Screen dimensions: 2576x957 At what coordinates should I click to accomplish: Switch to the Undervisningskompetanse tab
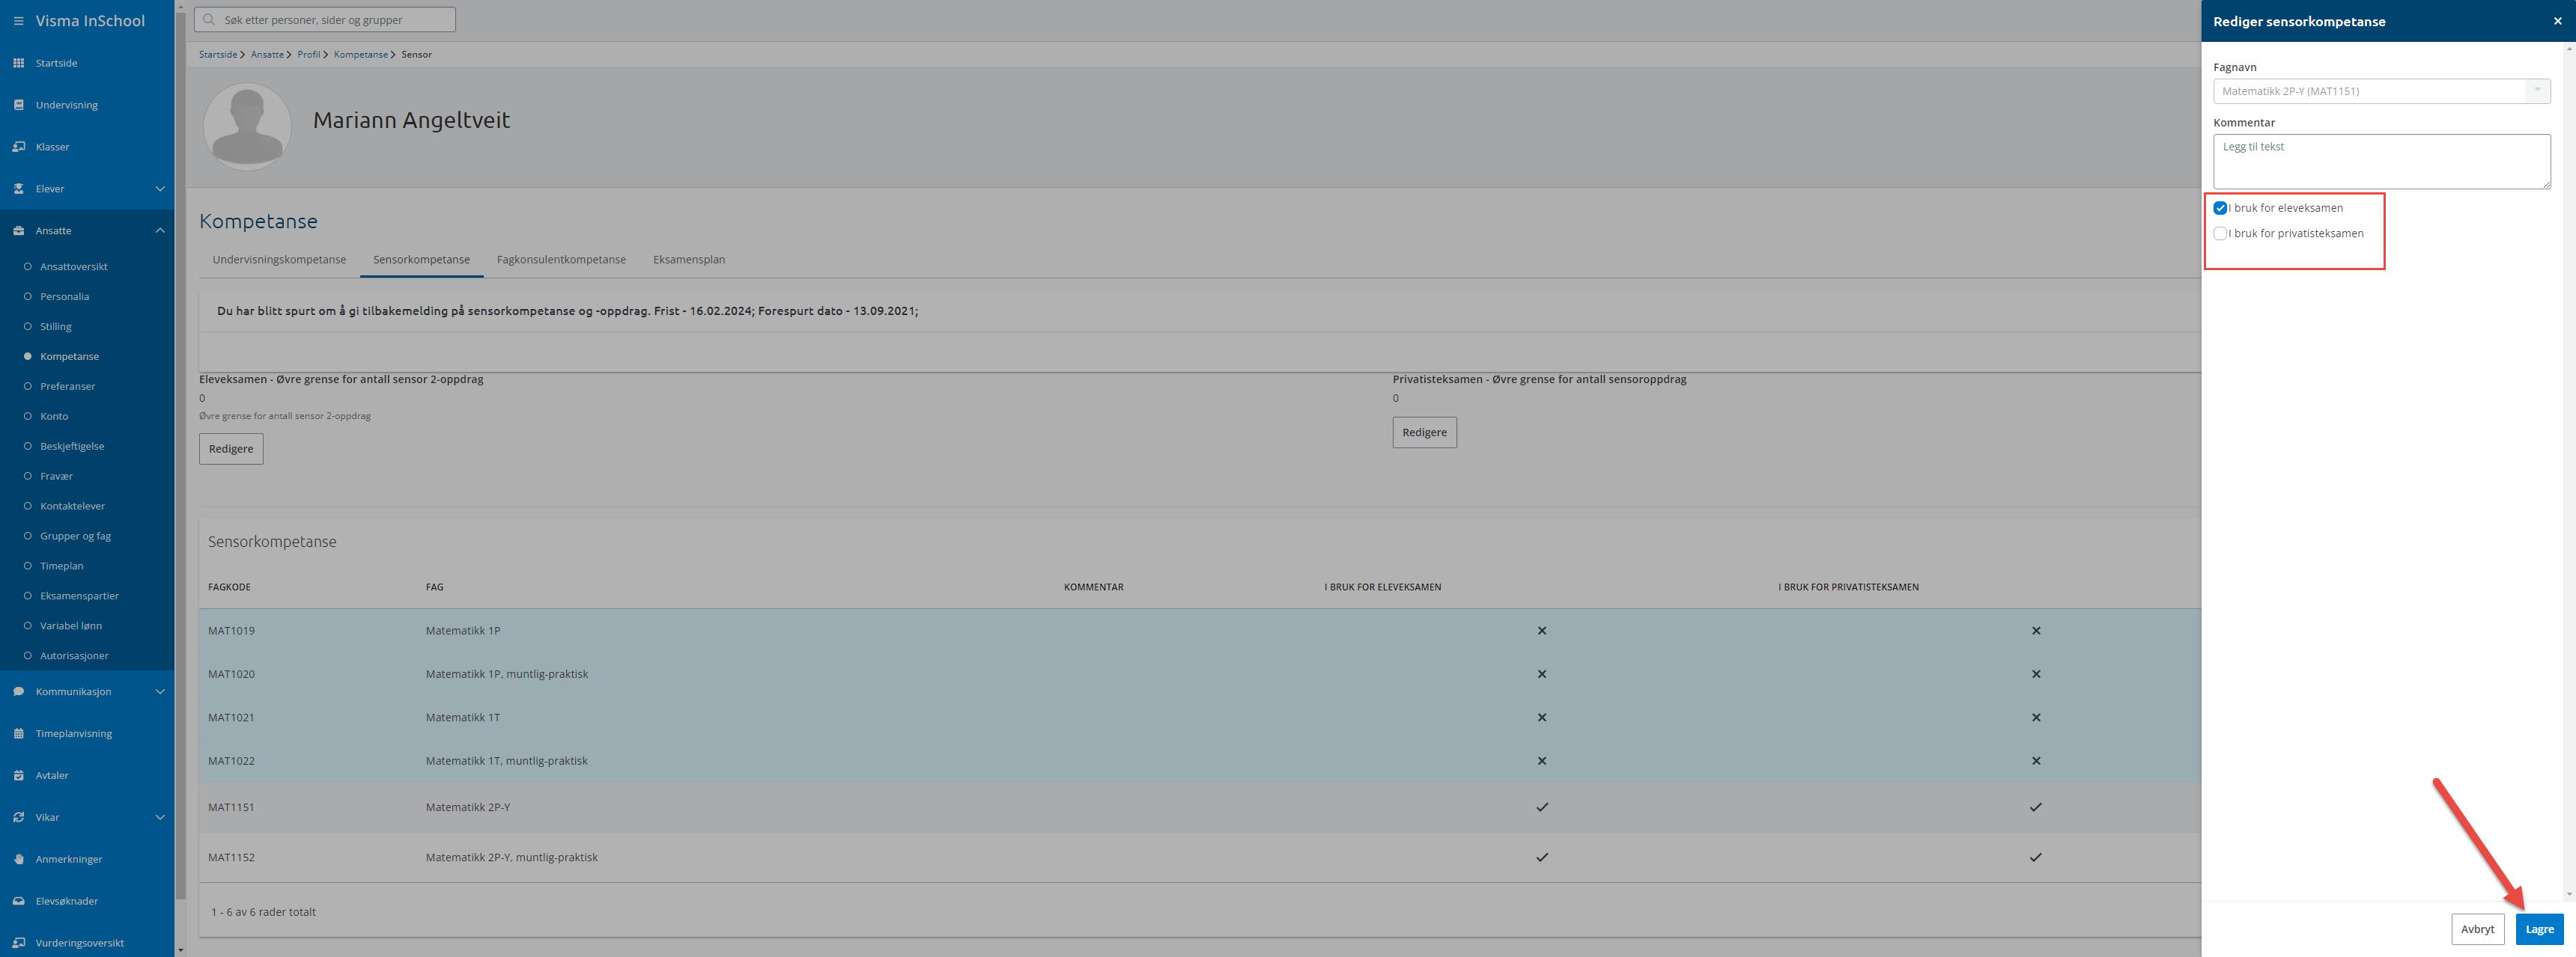click(x=279, y=260)
